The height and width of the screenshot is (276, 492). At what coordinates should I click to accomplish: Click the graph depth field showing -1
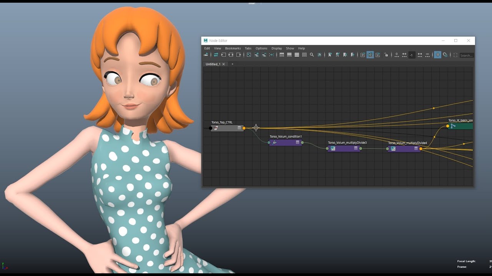pos(412,55)
